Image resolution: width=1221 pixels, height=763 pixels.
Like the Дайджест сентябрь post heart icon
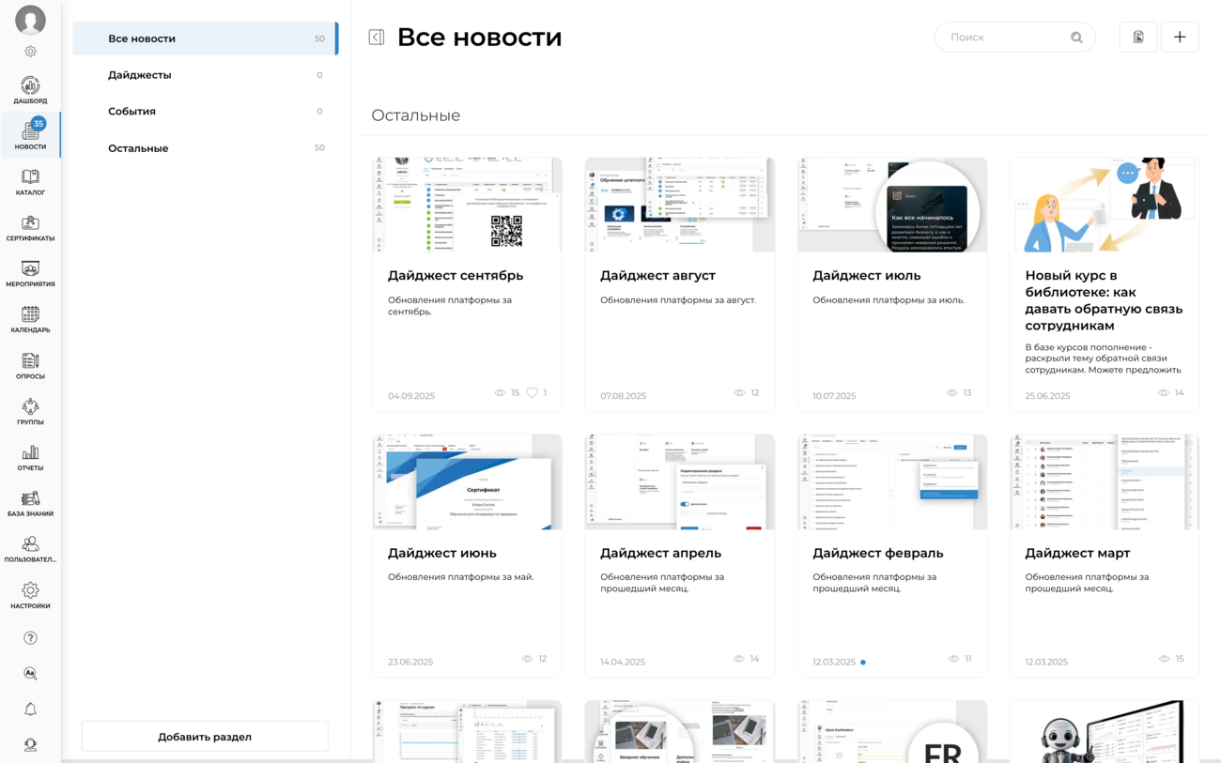532,393
